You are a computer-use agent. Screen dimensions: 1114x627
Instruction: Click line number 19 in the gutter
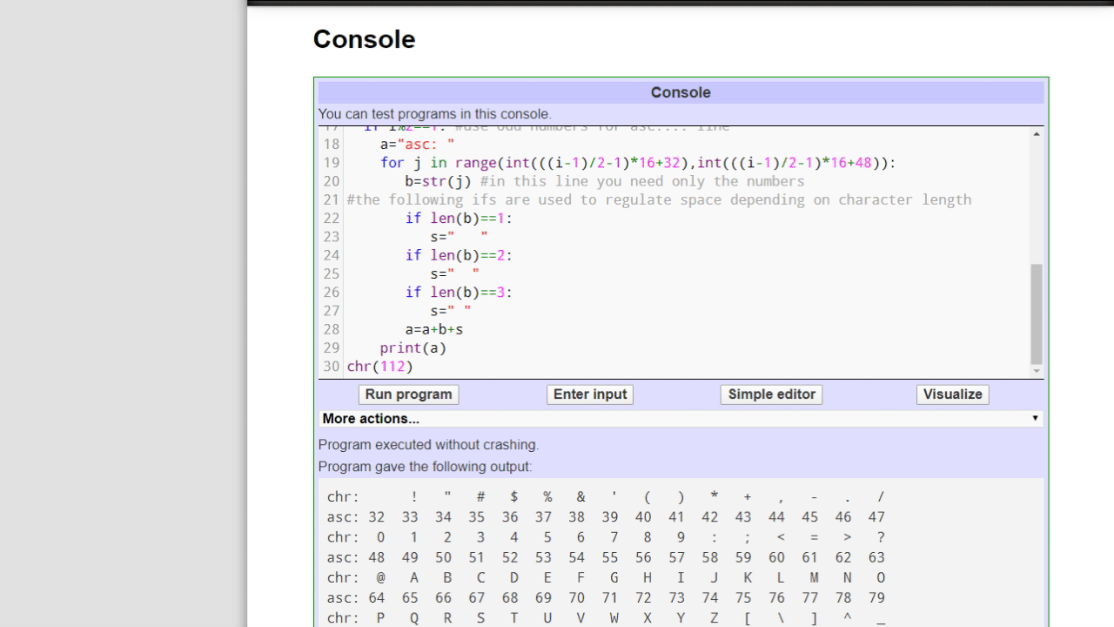coord(332,163)
